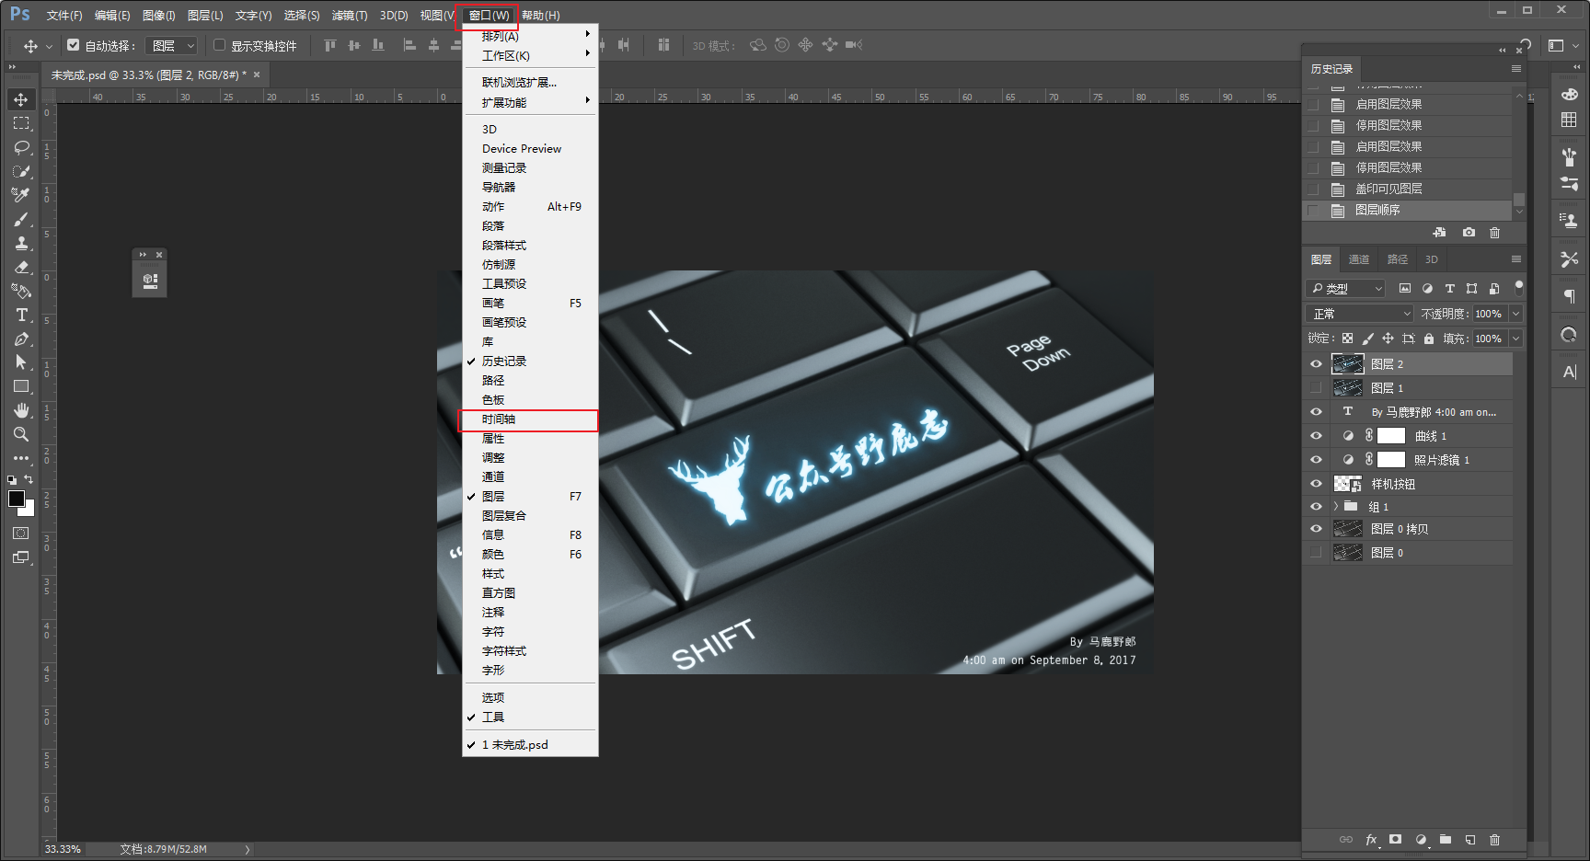This screenshot has height=861, width=1590.
Task: Create a new layer icon
Action: [1470, 839]
